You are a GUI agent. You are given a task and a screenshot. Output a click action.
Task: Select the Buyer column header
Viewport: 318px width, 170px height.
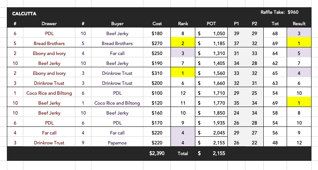[117, 24]
